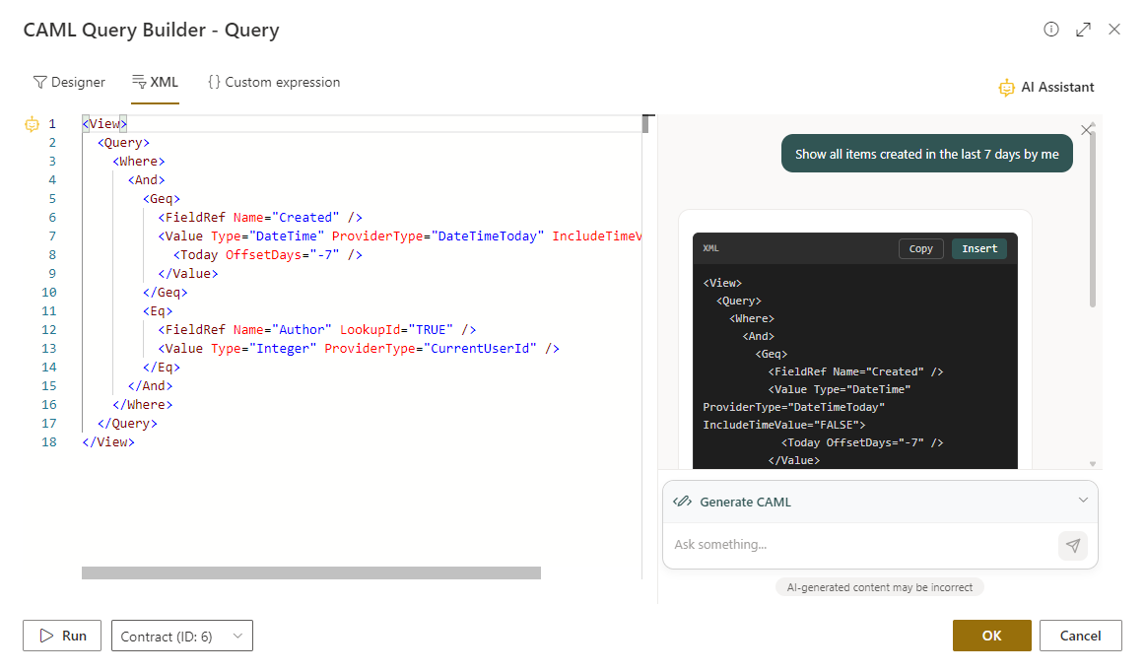The width and height of the screenshot is (1145, 672).
Task: Click the curly braces Custom expression icon
Action: point(215,82)
